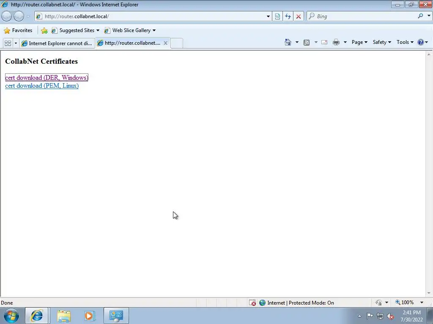Image resolution: width=433 pixels, height=324 pixels.
Task: Toggle the Compatibility View icon
Action: 277,16
